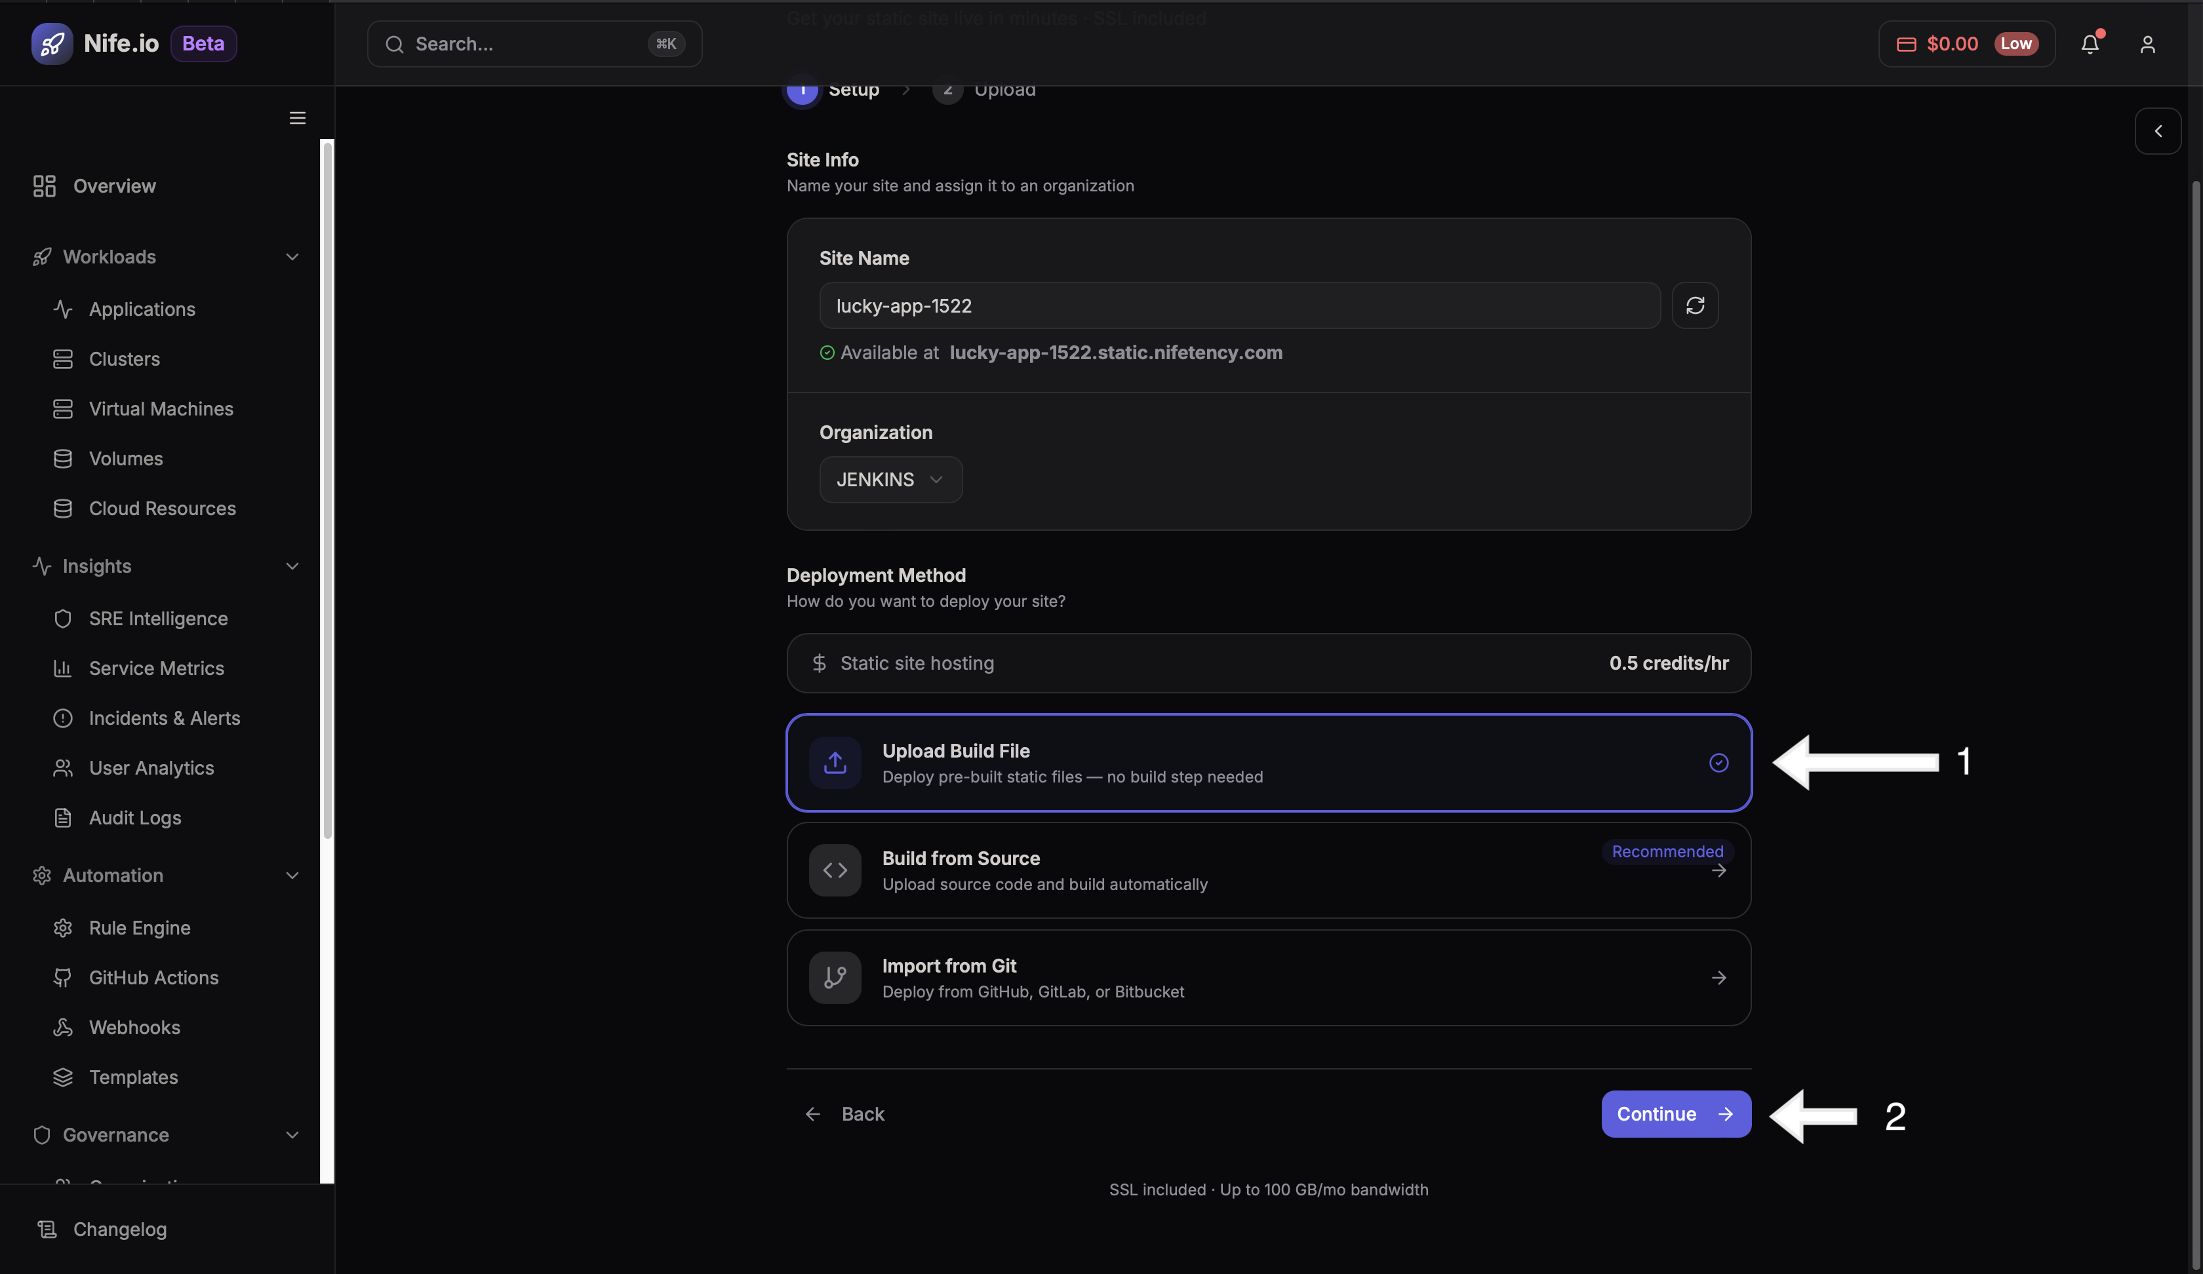Open the Nife.io rocket logo home icon
The image size is (2203, 1274).
(x=52, y=43)
